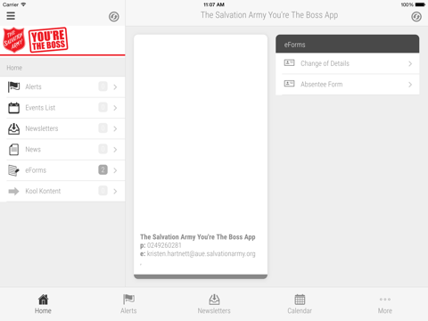
Task: Click the Kool Kontent arrow icon
Action: point(13,191)
